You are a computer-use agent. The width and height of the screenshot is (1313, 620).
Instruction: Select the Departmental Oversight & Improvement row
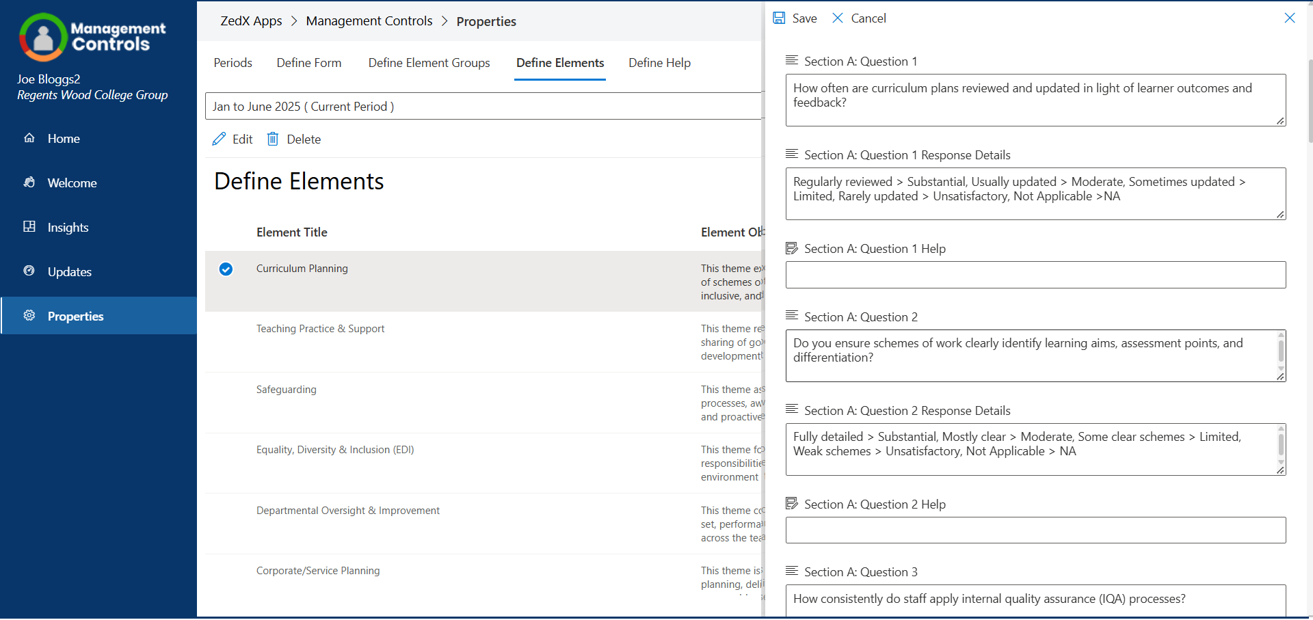click(x=484, y=524)
